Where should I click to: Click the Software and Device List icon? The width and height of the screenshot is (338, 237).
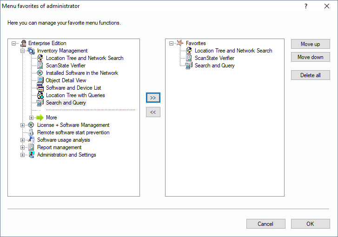(x=40, y=88)
